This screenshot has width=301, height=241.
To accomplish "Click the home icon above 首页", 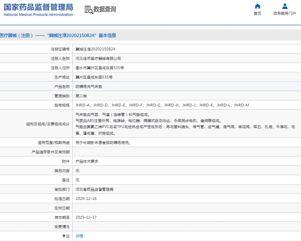I will pyautogui.click(x=257, y=7).
